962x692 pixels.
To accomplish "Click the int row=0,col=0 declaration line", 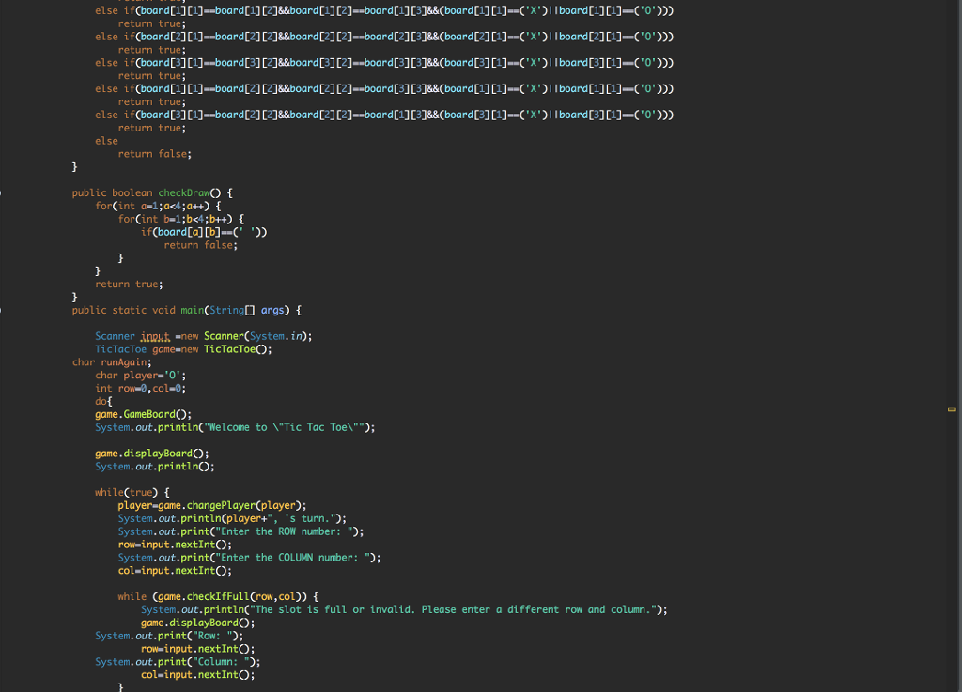I will [x=140, y=388].
